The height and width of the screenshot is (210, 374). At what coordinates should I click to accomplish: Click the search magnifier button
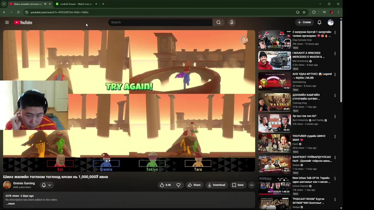tap(219, 22)
